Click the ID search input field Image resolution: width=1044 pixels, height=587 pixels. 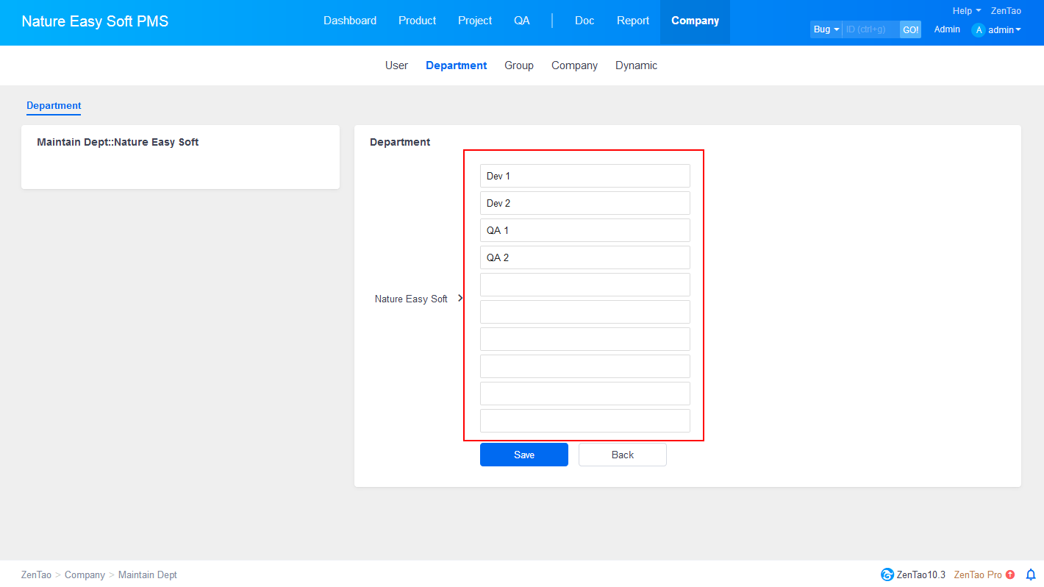pos(870,29)
